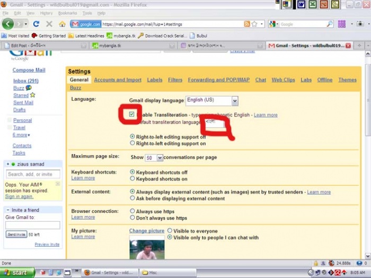Open the History menu

pyautogui.click(x=47, y=13)
